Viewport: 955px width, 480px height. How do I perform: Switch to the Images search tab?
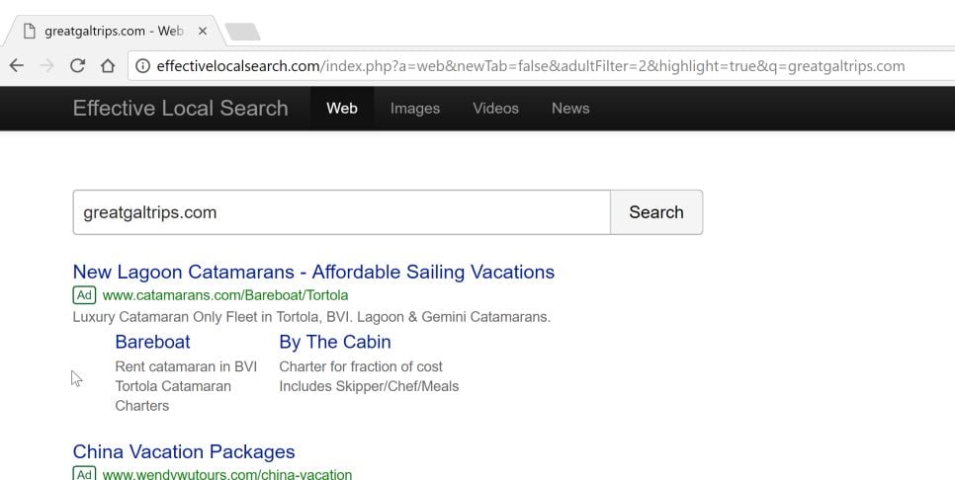pyautogui.click(x=415, y=109)
